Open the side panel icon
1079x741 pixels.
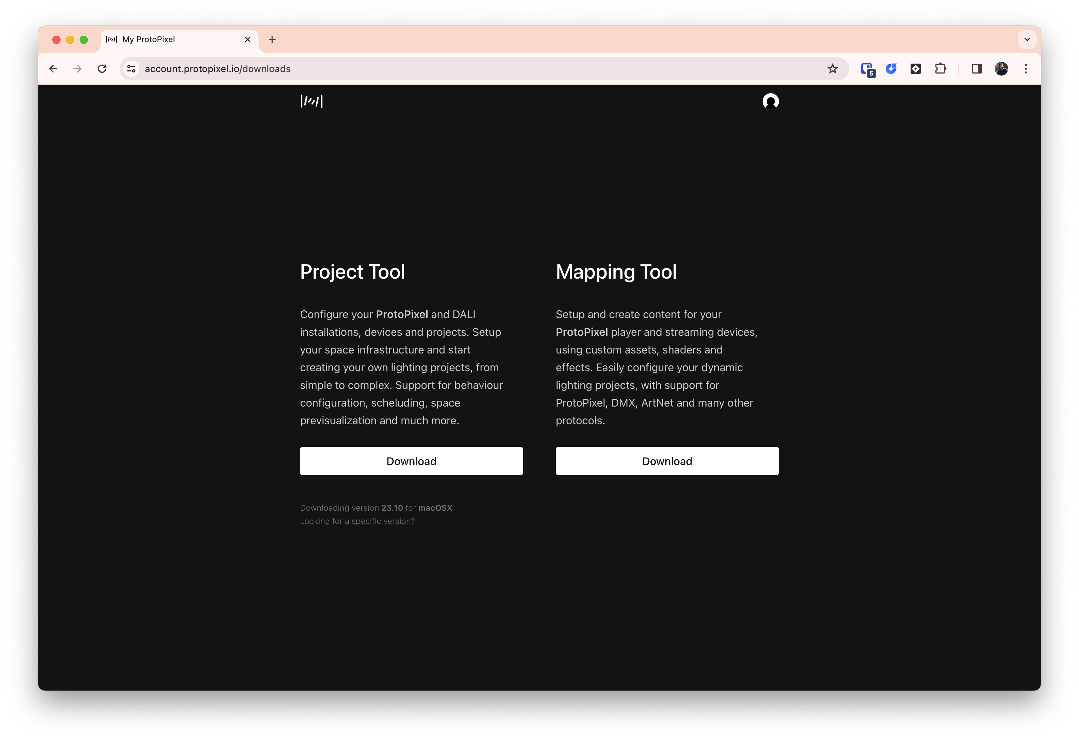977,68
